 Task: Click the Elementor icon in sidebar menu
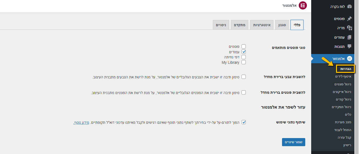tap(350, 58)
